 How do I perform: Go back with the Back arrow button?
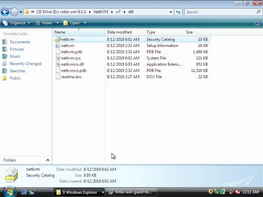click(x=5, y=12)
